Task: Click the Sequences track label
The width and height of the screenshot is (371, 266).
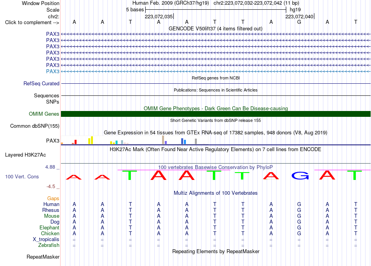Action: 46,95
